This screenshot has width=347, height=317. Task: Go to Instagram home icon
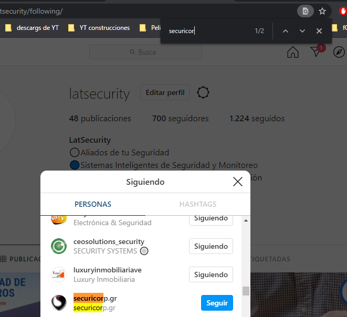[x=293, y=52]
